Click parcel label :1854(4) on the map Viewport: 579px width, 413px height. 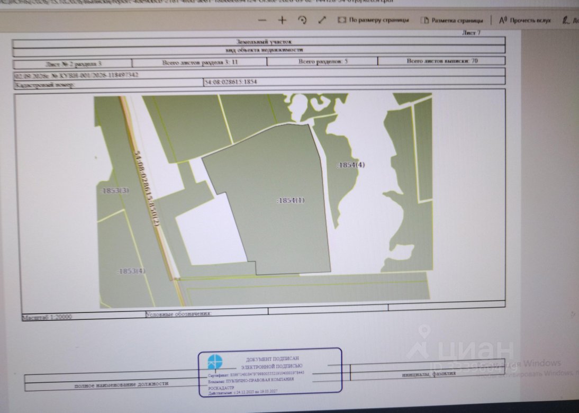point(351,165)
